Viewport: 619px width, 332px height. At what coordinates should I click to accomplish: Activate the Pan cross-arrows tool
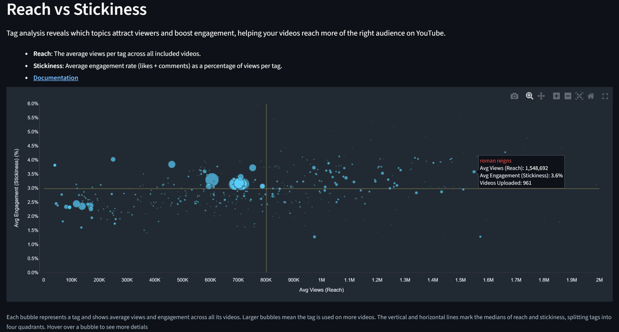coord(541,96)
